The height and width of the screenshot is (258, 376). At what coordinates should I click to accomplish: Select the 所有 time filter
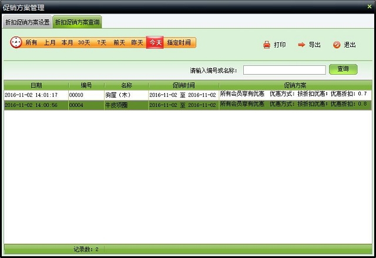coord(31,43)
